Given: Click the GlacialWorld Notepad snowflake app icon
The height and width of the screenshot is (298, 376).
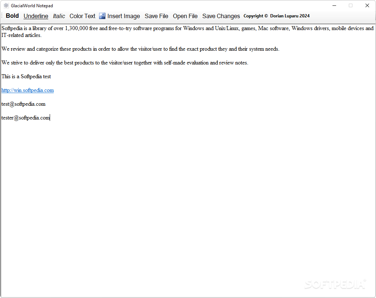Looking at the screenshot, I should point(6,5).
